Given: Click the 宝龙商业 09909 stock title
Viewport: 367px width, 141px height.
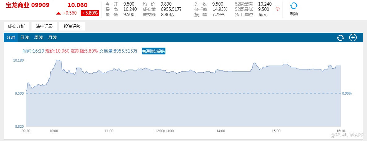Looking at the screenshot, I should coord(28,5).
